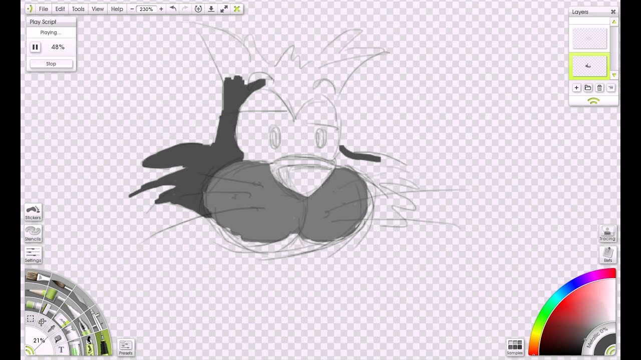This screenshot has width=641, height=360.
Task: Adjust the Metallic 0% slider
Action: [597, 337]
